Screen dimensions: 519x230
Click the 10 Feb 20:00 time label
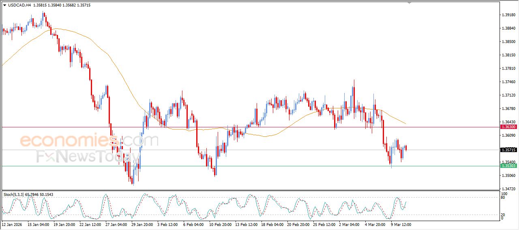[x=220, y=224]
